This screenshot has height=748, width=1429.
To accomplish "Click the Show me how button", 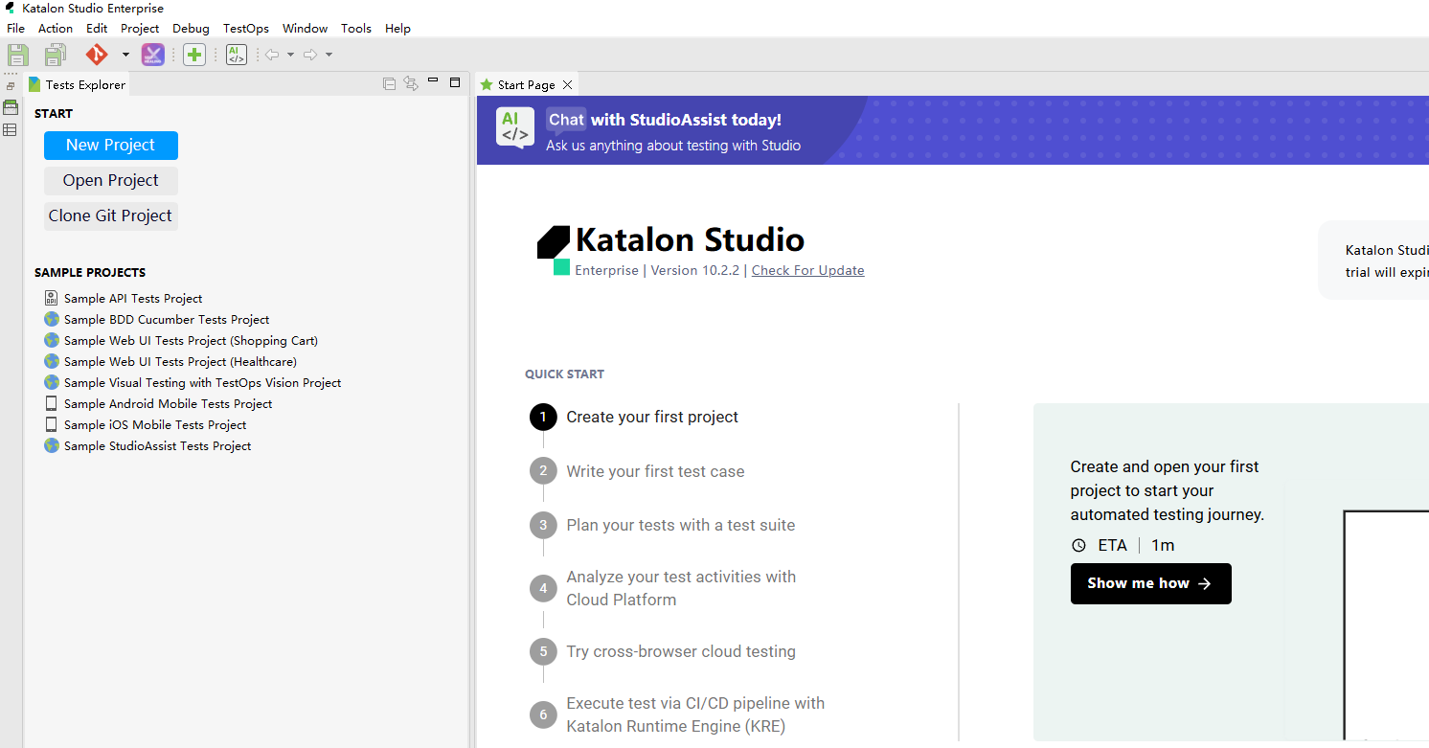I will tap(1150, 584).
